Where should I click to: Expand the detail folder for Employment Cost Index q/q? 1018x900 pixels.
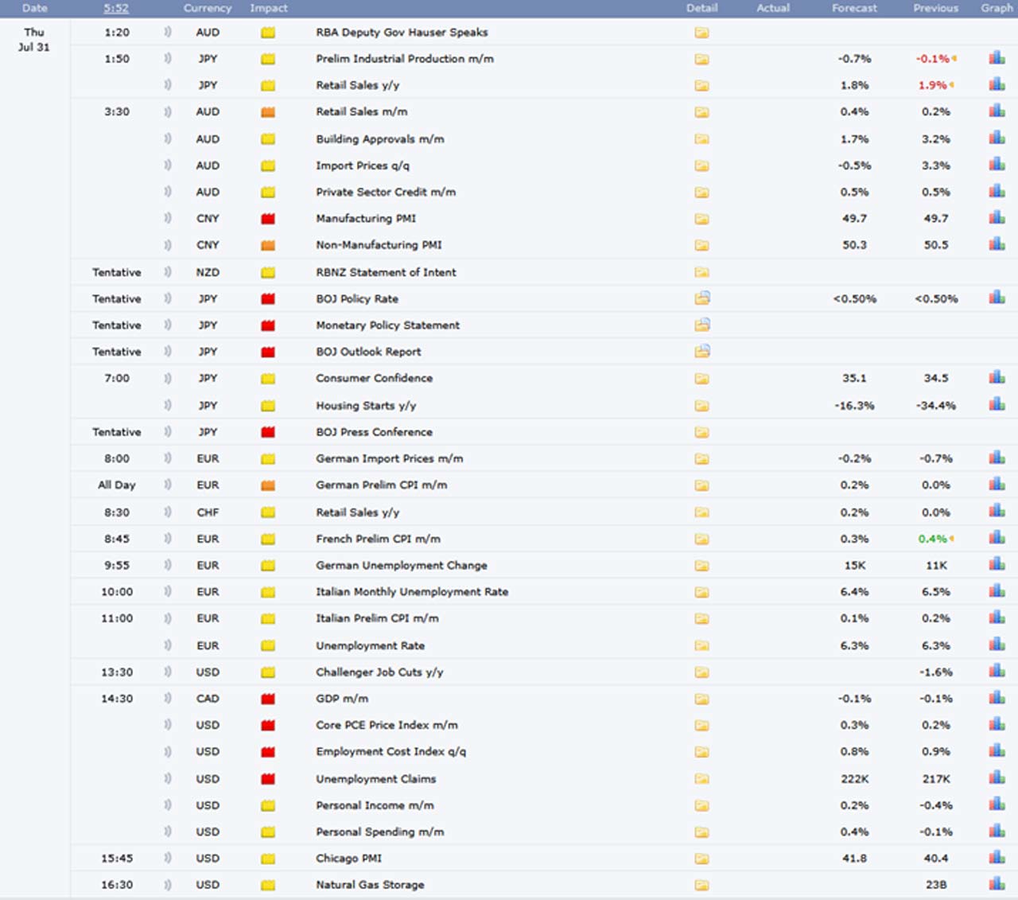click(x=701, y=752)
